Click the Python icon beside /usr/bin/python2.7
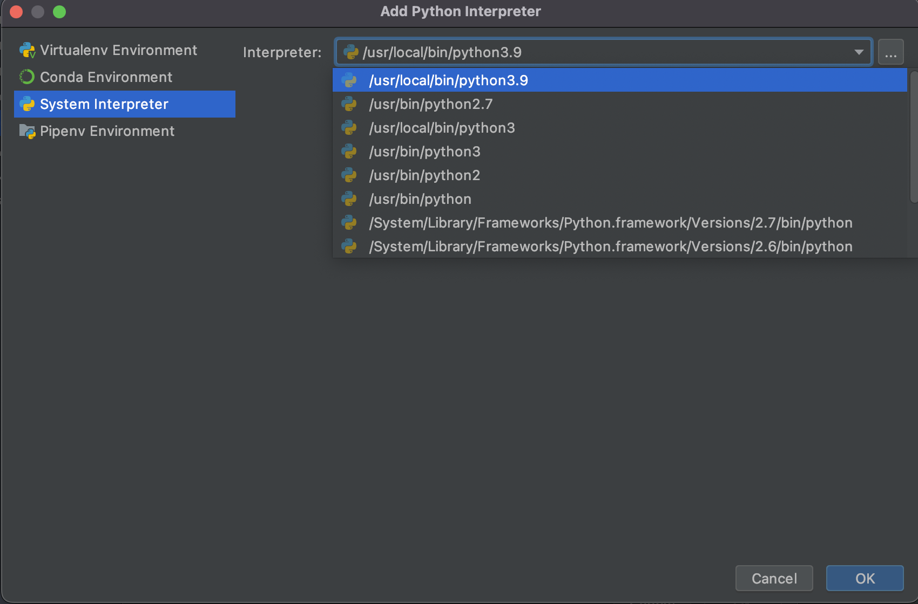The height and width of the screenshot is (604, 918). pos(350,104)
